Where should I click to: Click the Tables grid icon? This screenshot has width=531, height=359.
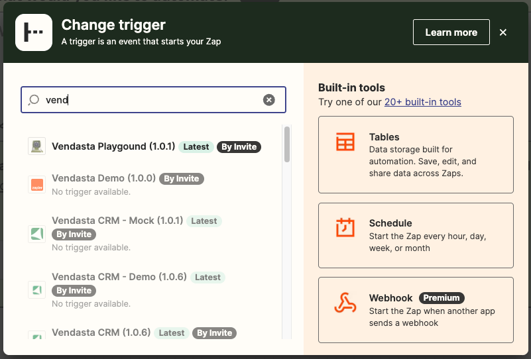point(345,142)
